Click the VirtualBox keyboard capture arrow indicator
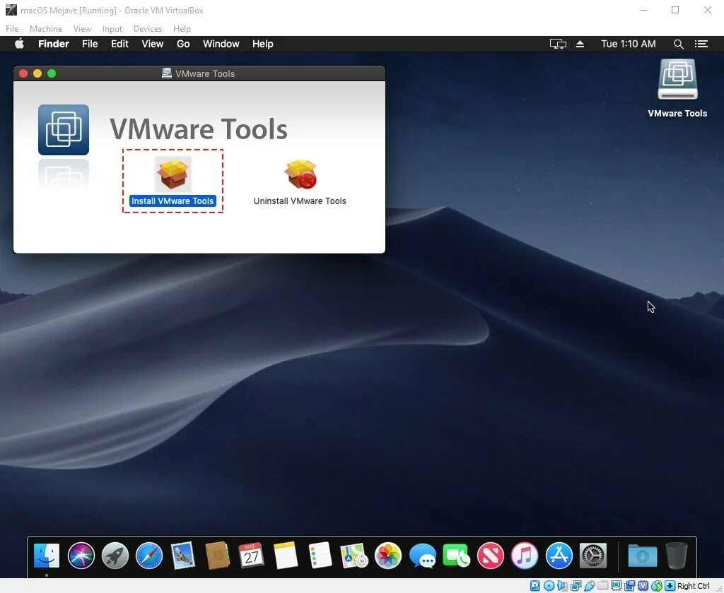Screen dimensions: 724x593 coord(670,586)
